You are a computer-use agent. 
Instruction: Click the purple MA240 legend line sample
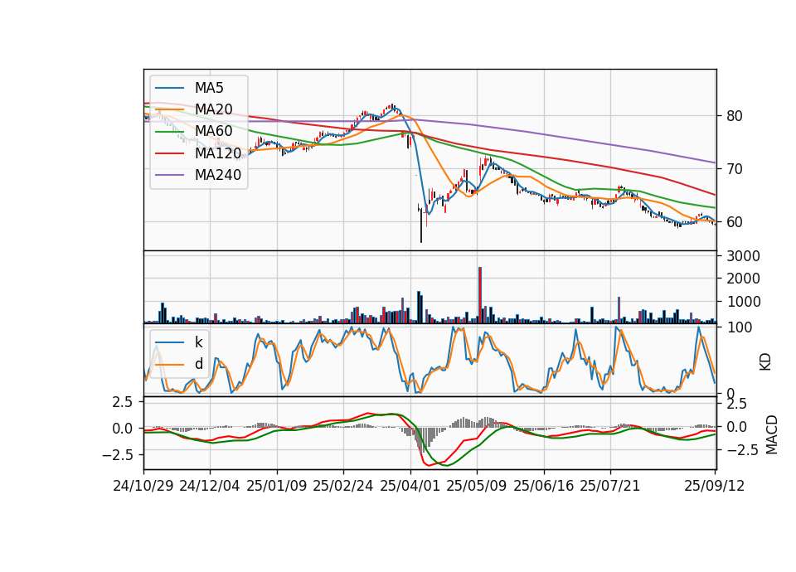click(x=169, y=175)
